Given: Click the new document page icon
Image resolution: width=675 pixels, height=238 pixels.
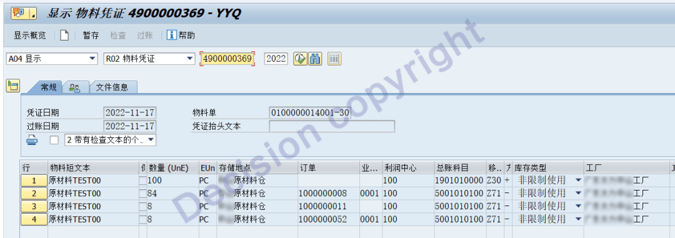Looking at the screenshot, I should [64, 35].
